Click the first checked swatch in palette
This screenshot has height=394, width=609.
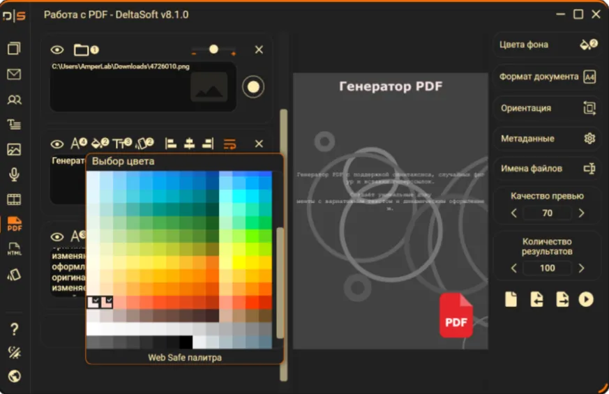point(93,303)
